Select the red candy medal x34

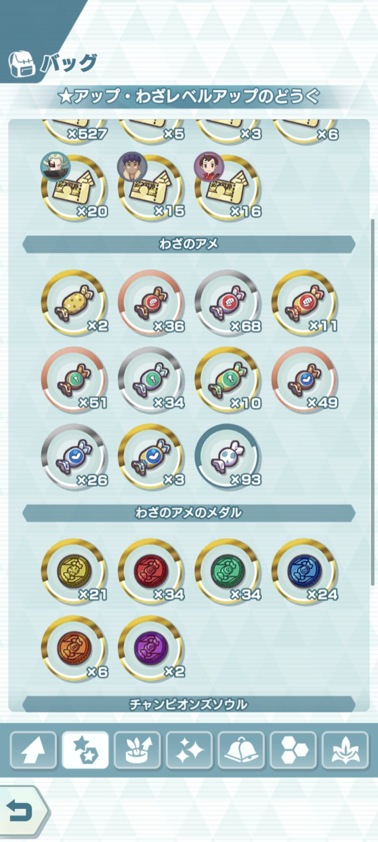(x=151, y=571)
